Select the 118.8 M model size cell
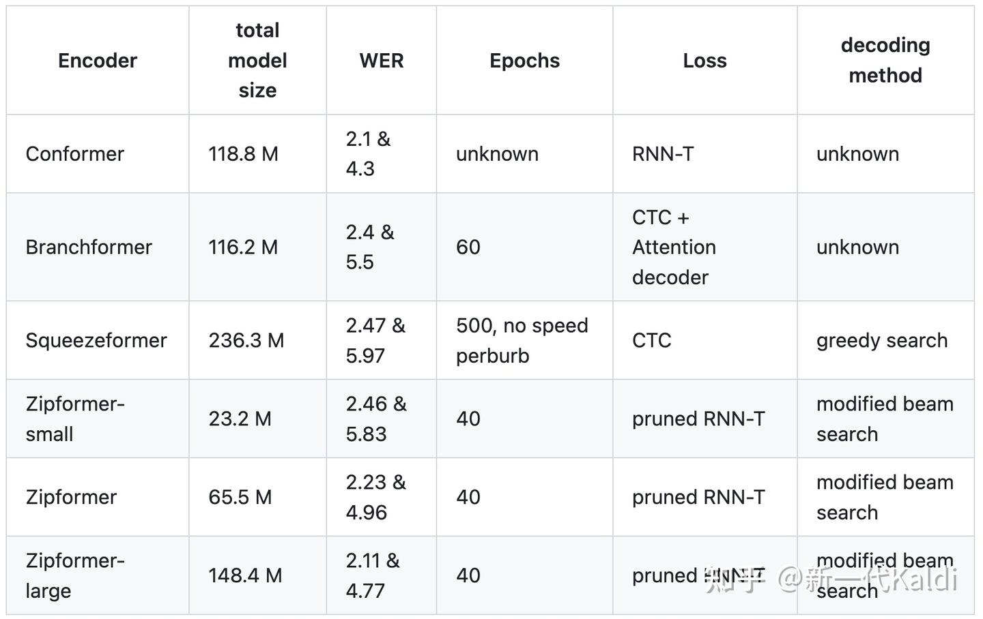 tap(243, 154)
